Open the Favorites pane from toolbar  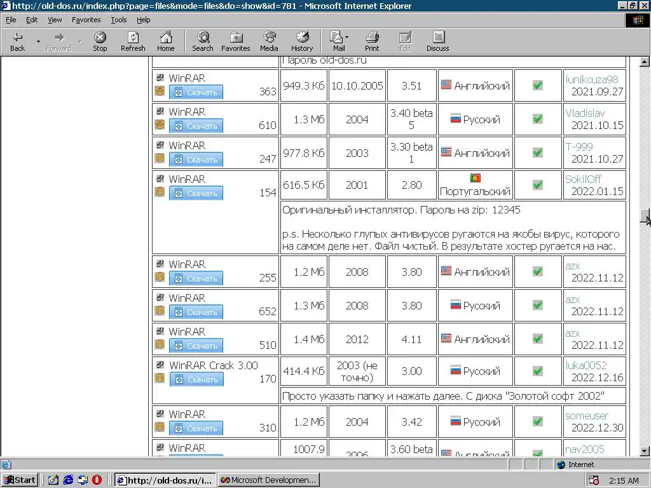click(x=235, y=41)
